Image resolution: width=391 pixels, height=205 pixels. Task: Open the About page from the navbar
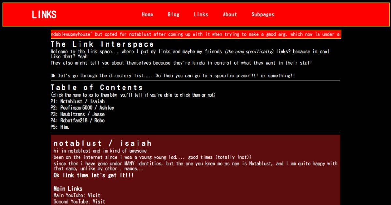[x=229, y=14]
